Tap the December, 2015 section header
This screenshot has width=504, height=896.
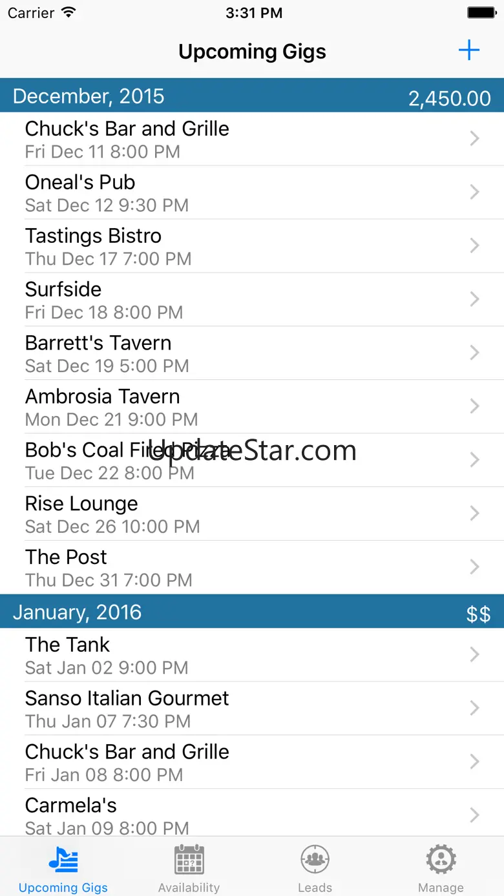coord(89,96)
